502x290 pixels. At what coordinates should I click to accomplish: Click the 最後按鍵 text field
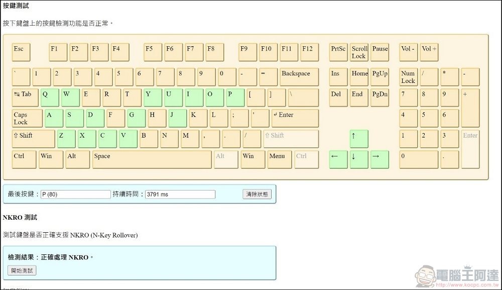pos(75,194)
